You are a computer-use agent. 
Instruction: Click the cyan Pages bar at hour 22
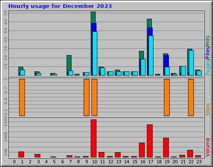(191, 63)
